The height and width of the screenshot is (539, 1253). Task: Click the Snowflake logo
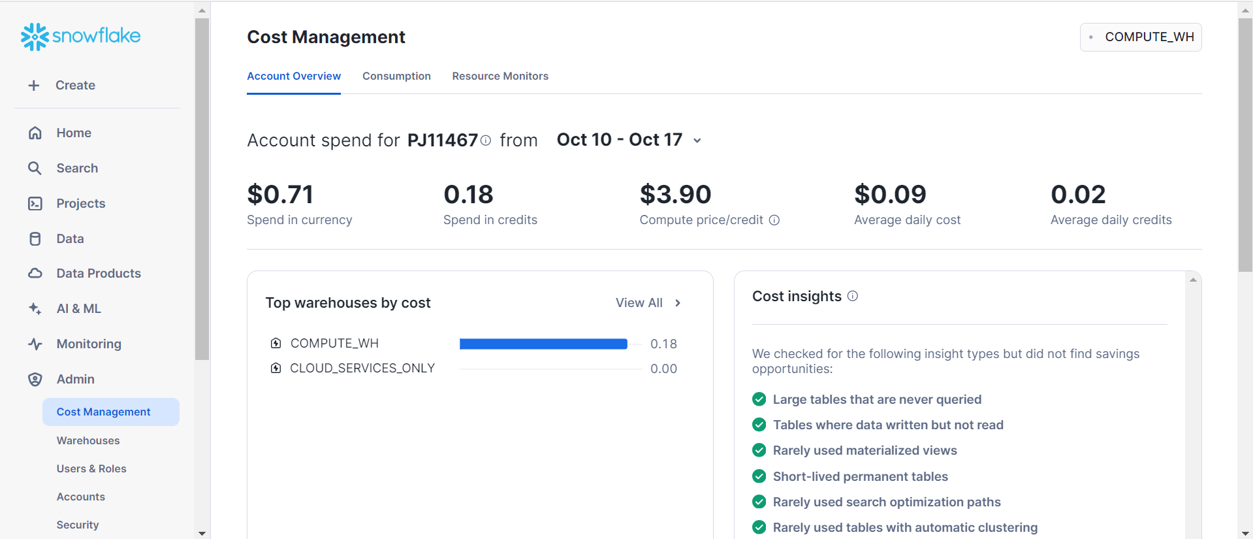tap(80, 37)
